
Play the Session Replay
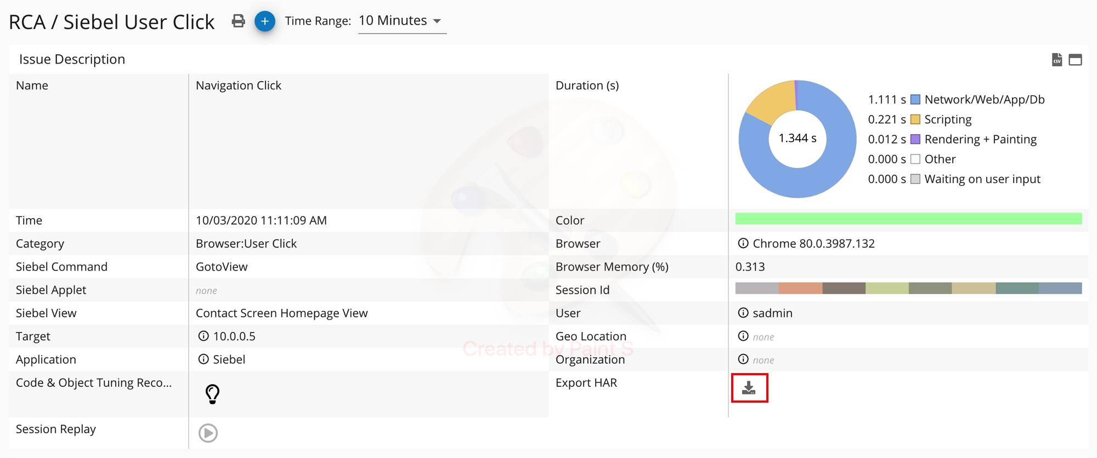[x=208, y=433]
